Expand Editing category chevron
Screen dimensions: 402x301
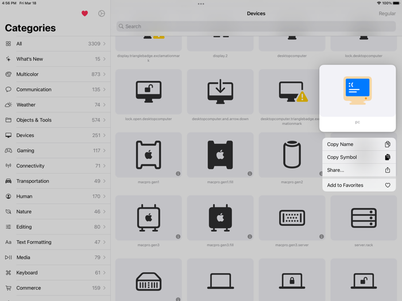105,227
